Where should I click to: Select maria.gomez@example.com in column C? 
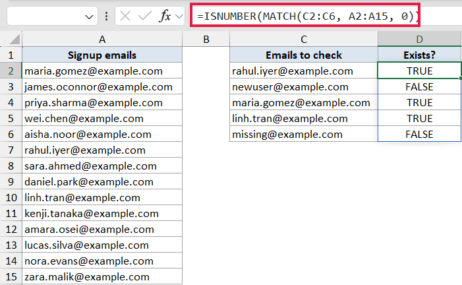[304, 103]
